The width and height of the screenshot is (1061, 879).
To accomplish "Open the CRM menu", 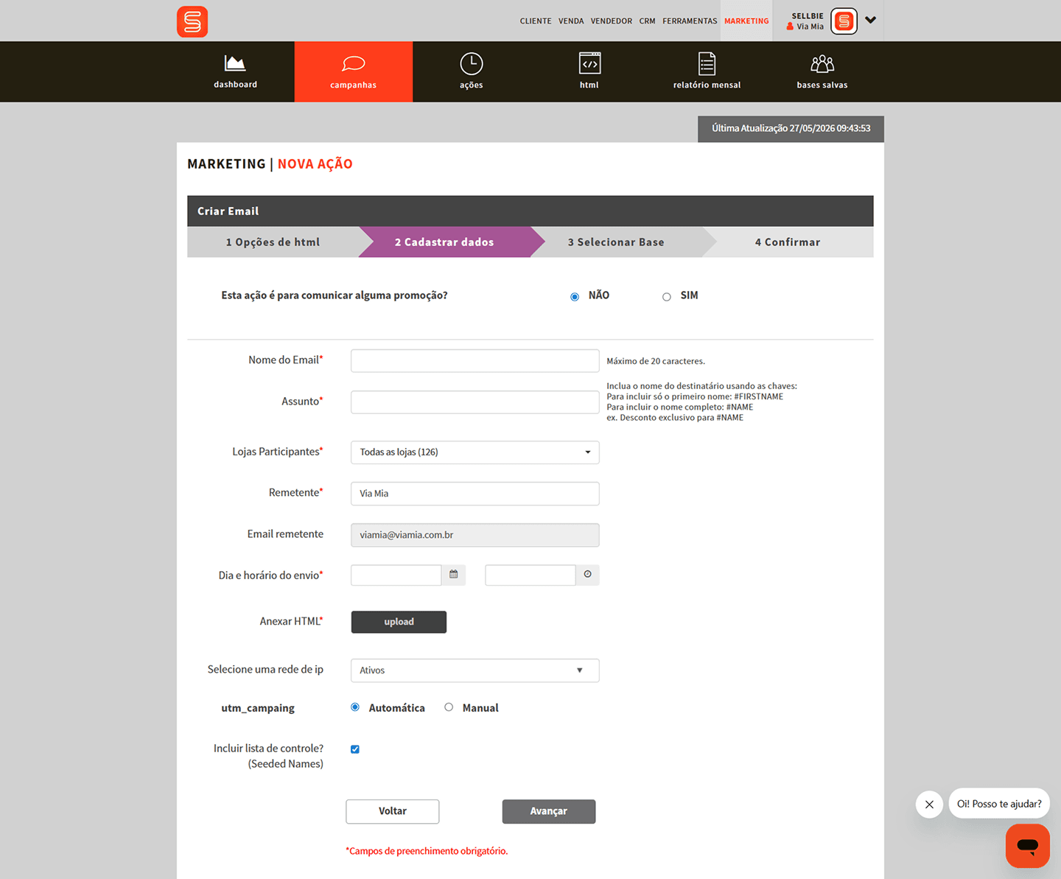I will pos(648,21).
